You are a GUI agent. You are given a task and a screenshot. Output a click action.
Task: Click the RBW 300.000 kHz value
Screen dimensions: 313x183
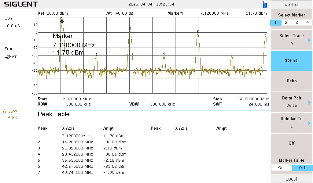click(x=78, y=104)
